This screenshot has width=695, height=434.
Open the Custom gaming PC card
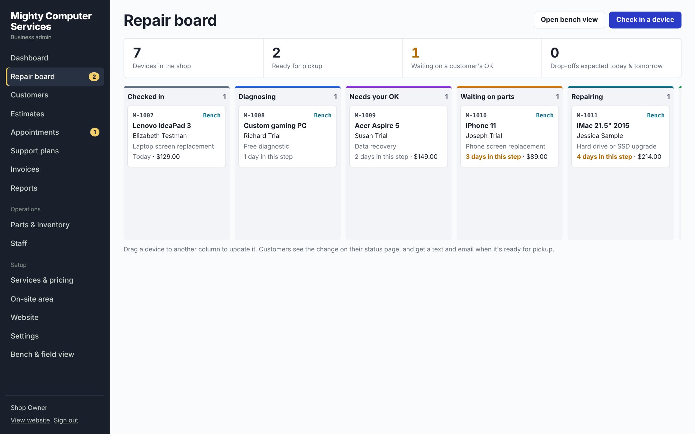click(288, 136)
